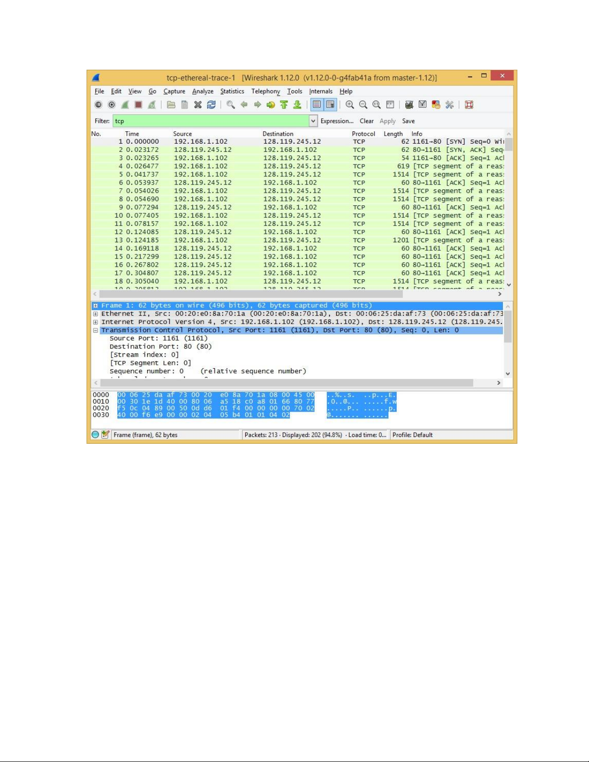Open expert info from the status bar circle

click(x=95, y=435)
